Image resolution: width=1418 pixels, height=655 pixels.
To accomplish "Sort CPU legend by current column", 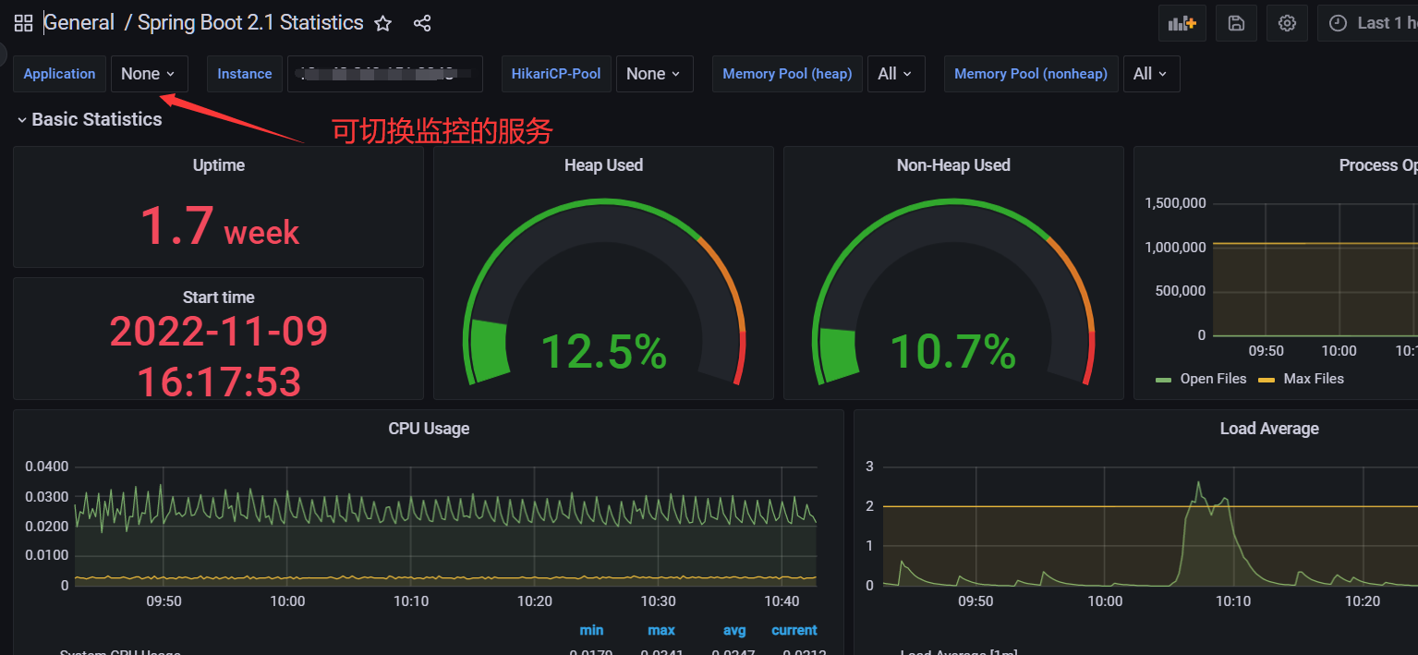I will click(x=794, y=630).
